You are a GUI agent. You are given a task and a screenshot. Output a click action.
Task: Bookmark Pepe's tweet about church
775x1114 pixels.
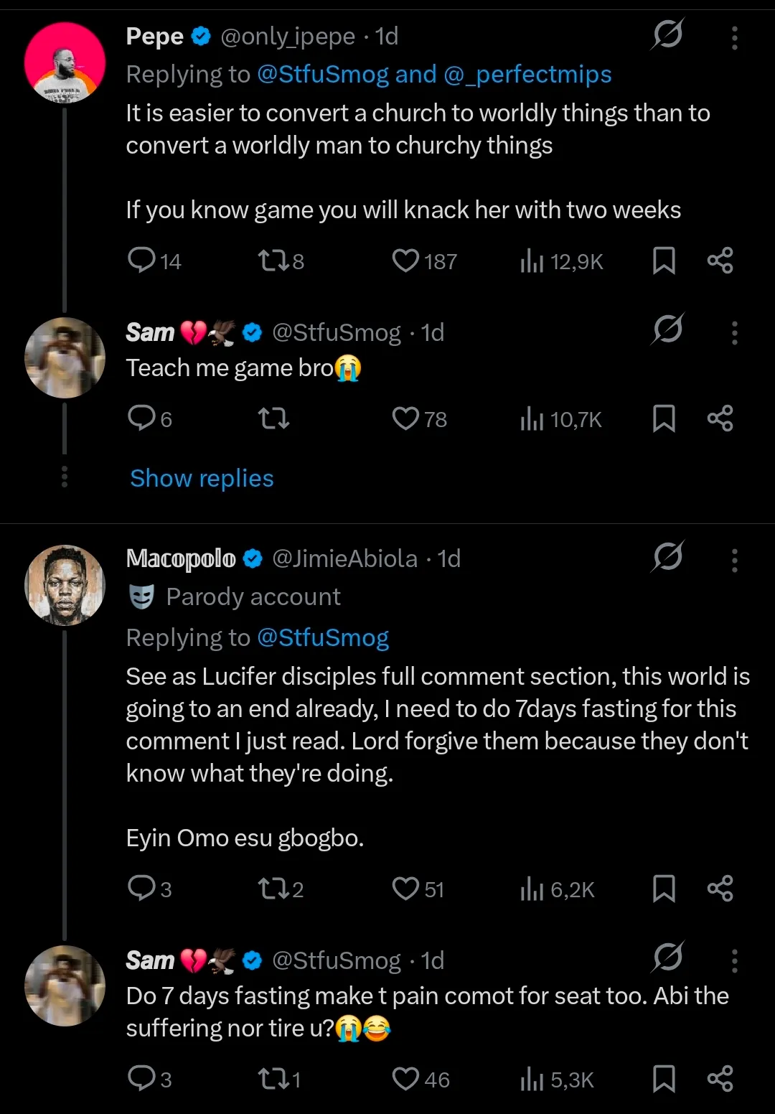pyautogui.click(x=664, y=261)
